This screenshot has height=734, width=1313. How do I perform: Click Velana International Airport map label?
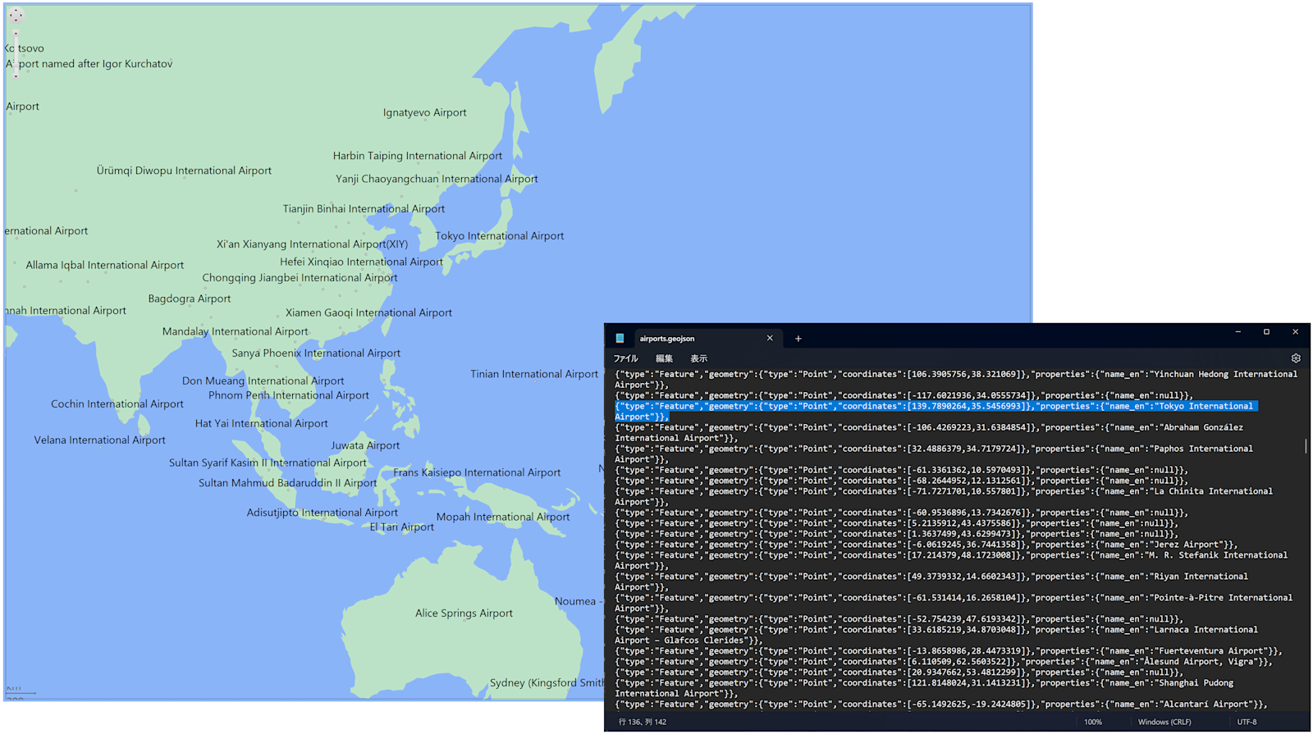(x=100, y=440)
